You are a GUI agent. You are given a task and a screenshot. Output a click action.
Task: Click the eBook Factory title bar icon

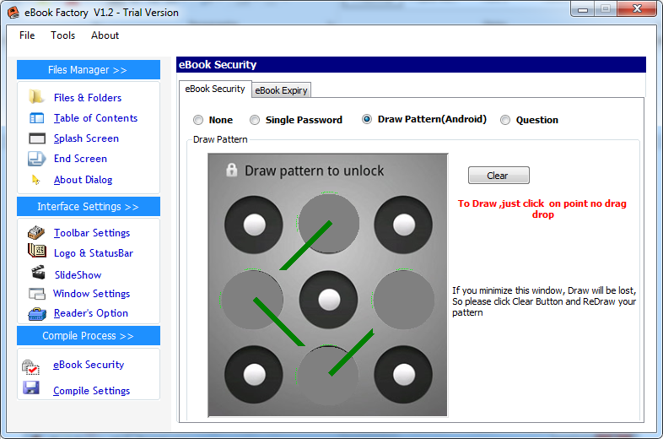13,13
